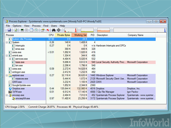Sort by the Process column header
171x128 pixels.
[26, 35]
